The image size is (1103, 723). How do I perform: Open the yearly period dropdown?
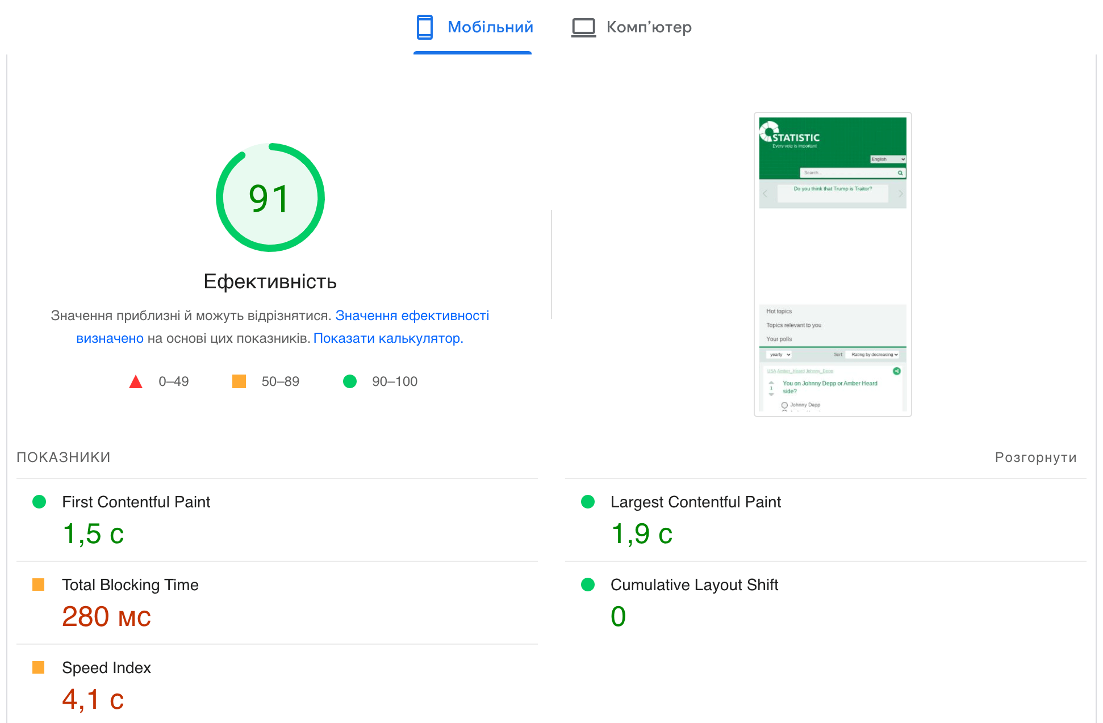point(779,354)
